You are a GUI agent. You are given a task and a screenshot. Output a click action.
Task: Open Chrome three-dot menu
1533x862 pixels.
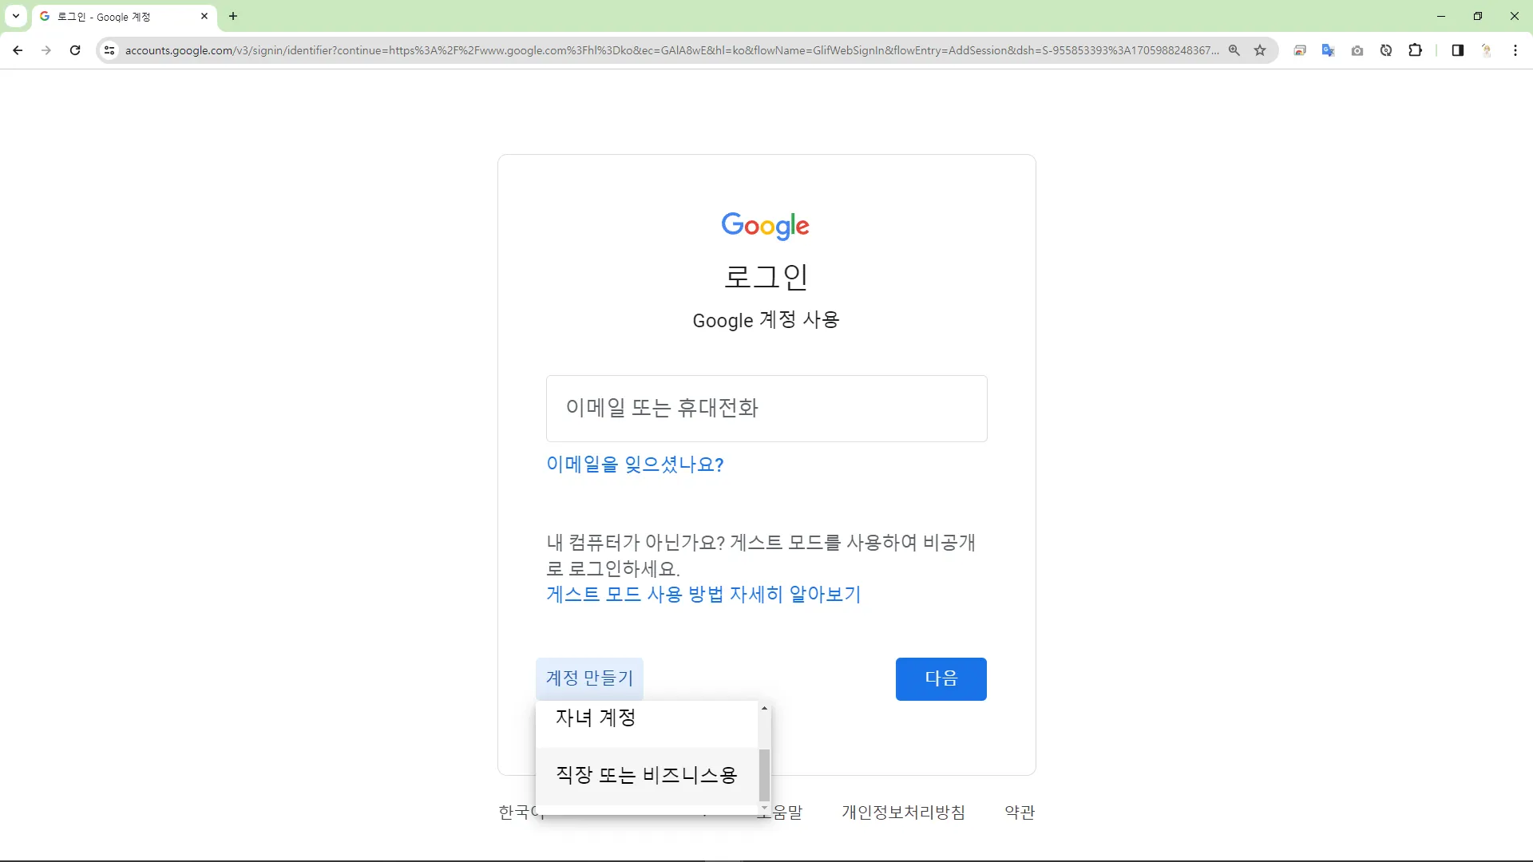click(1515, 50)
